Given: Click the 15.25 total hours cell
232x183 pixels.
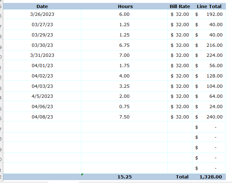Looking at the screenshot, I should pyautogui.click(x=124, y=177).
